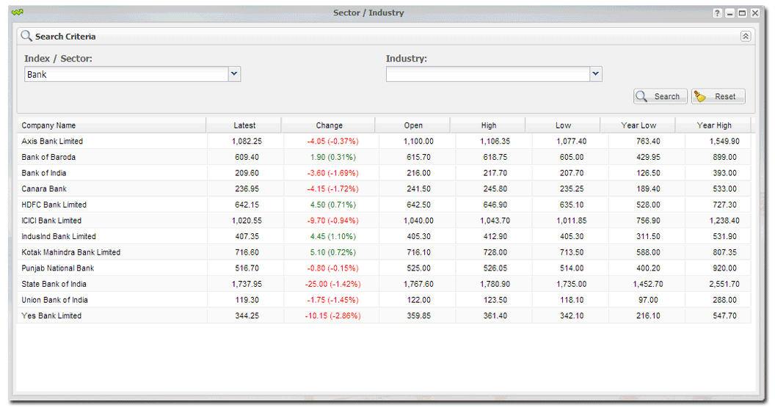This screenshot has height=407, width=775.
Task: Click change value -0.80 (-0.15%)
Action: (x=332, y=268)
